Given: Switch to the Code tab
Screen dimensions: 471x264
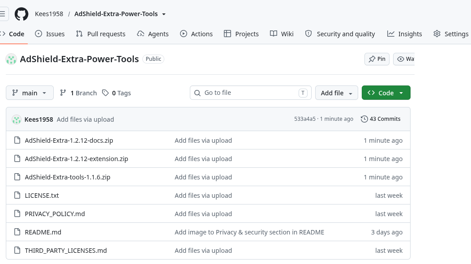Looking at the screenshot, I should [x=13, y=34].
